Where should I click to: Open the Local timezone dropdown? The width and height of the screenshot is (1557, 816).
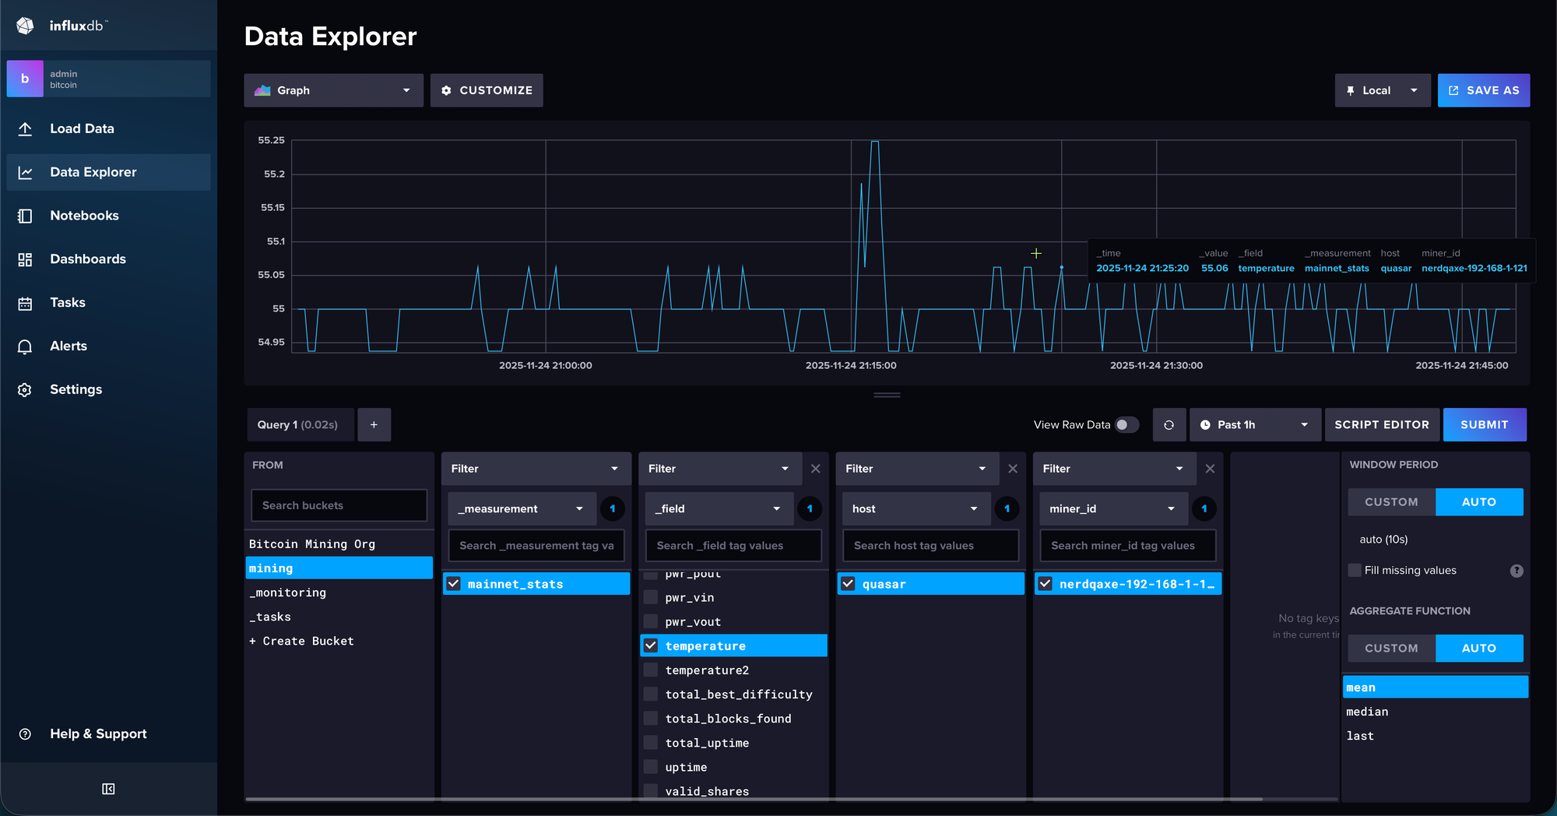point(1382,90)
